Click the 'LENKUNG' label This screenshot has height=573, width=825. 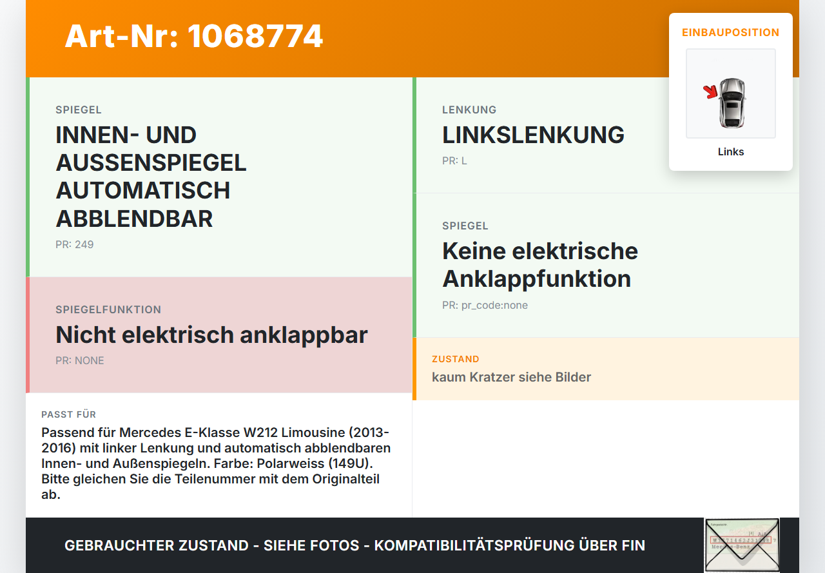pos(469,110)
